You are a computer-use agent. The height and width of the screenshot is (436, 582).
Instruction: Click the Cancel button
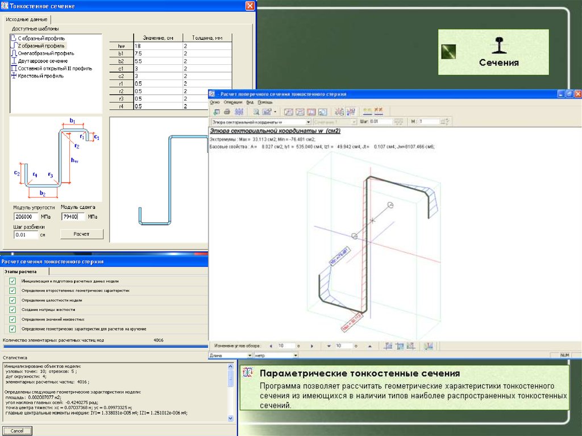[17, 431]
